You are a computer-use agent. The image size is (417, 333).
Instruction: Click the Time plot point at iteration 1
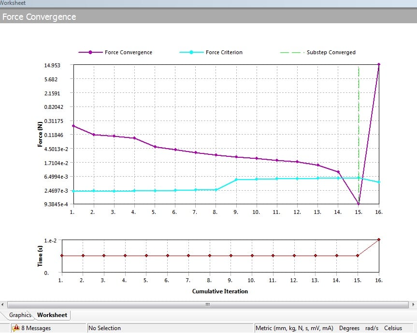pos(62,256)
